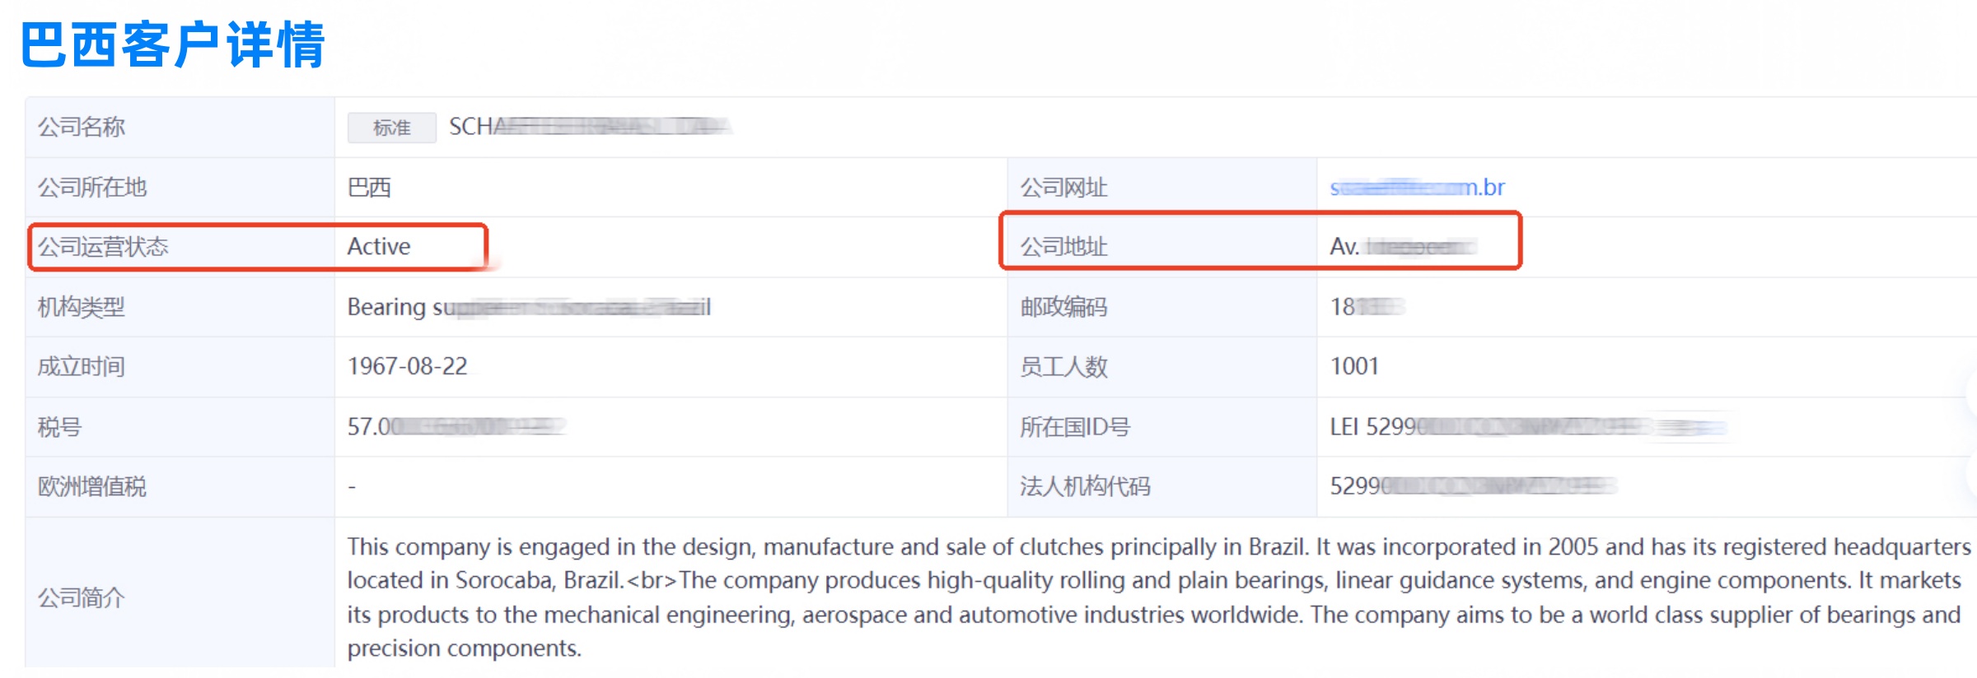This screenshot has width=1977, height=678.
Task: Click the employee count 1001
Action: [x=1354, y=366]
